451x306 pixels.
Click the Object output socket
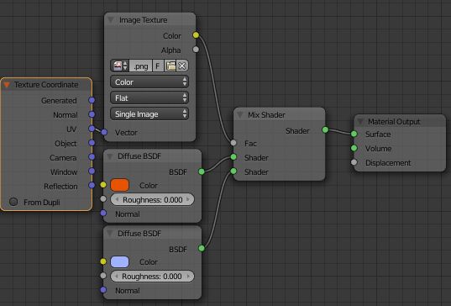point(92,143)
